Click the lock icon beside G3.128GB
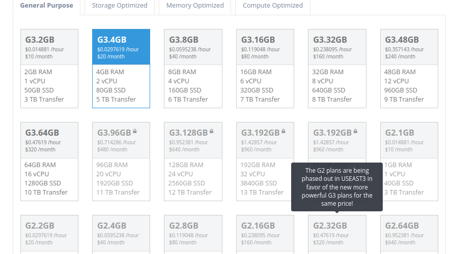Screen dimensions: 453x254 [x=211, y=132]
